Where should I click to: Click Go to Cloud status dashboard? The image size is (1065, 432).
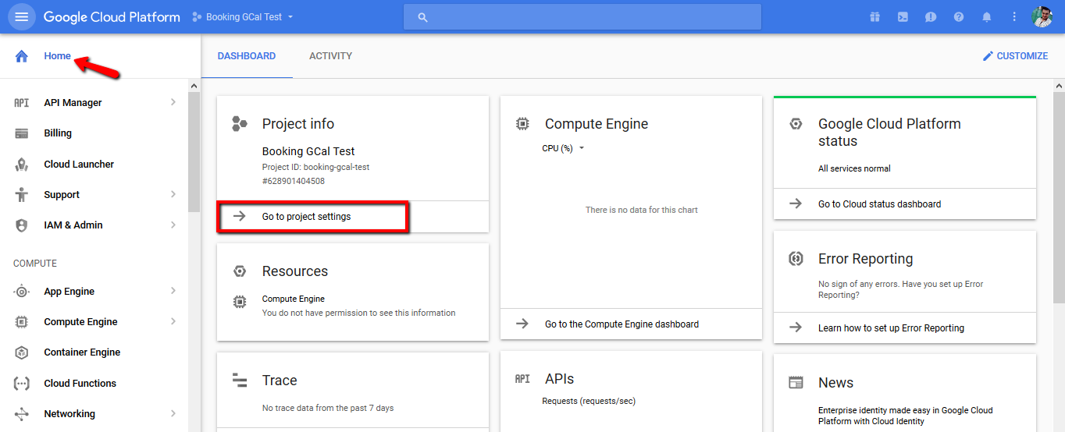(879, 204)
